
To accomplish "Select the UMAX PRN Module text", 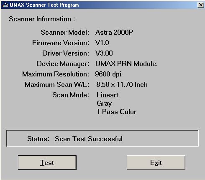I will pos(126,63).
